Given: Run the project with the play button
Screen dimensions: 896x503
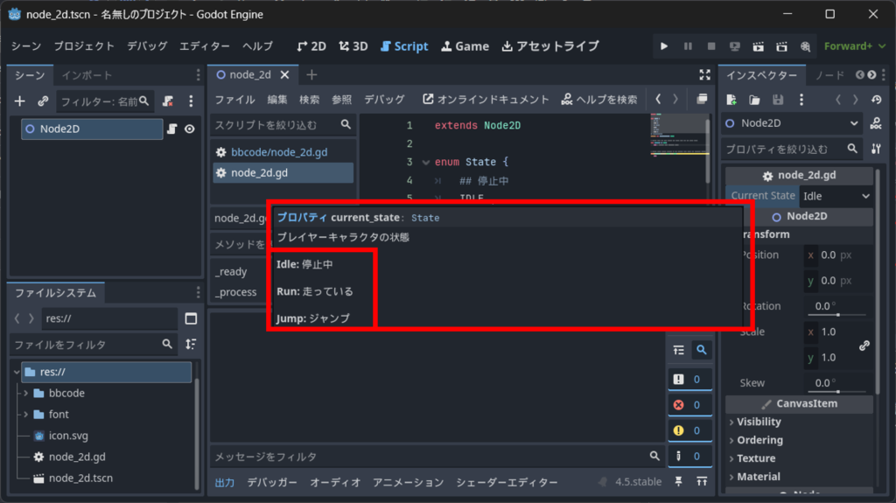Looking at the screenshot, I should coord(664,46).
